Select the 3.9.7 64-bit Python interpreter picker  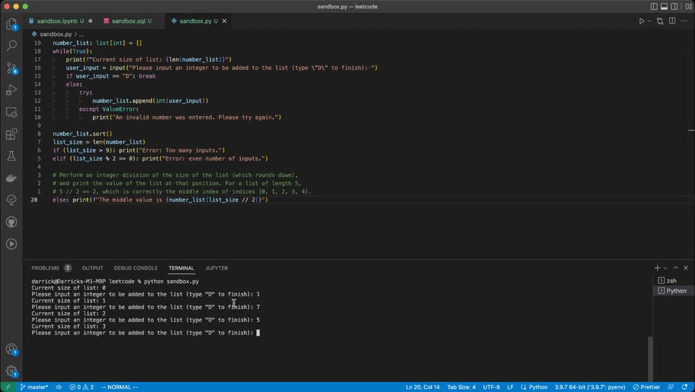(x=590, y=387)
